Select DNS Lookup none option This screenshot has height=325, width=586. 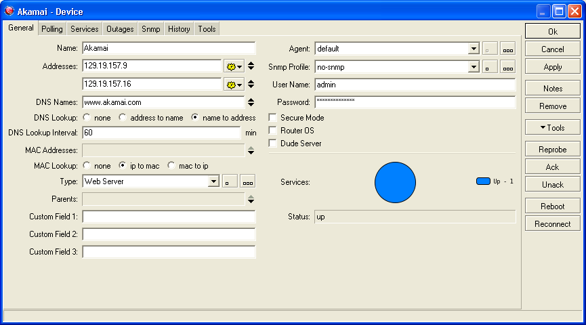click(87, 118)
